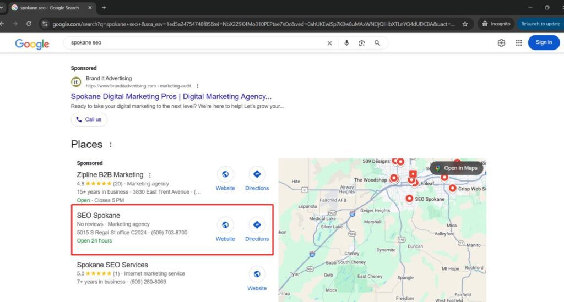Image resolution: width=564 pixels, height=302 pixels.
Task: Open the SEO Spokane listing
Action: click(99, 216)
